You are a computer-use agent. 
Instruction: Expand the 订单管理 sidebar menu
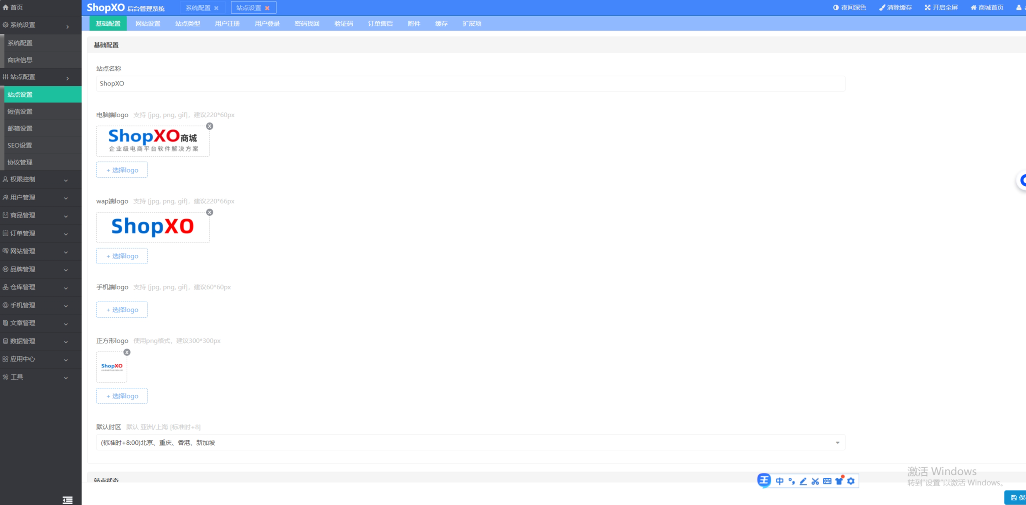click(x=41, y=233)
